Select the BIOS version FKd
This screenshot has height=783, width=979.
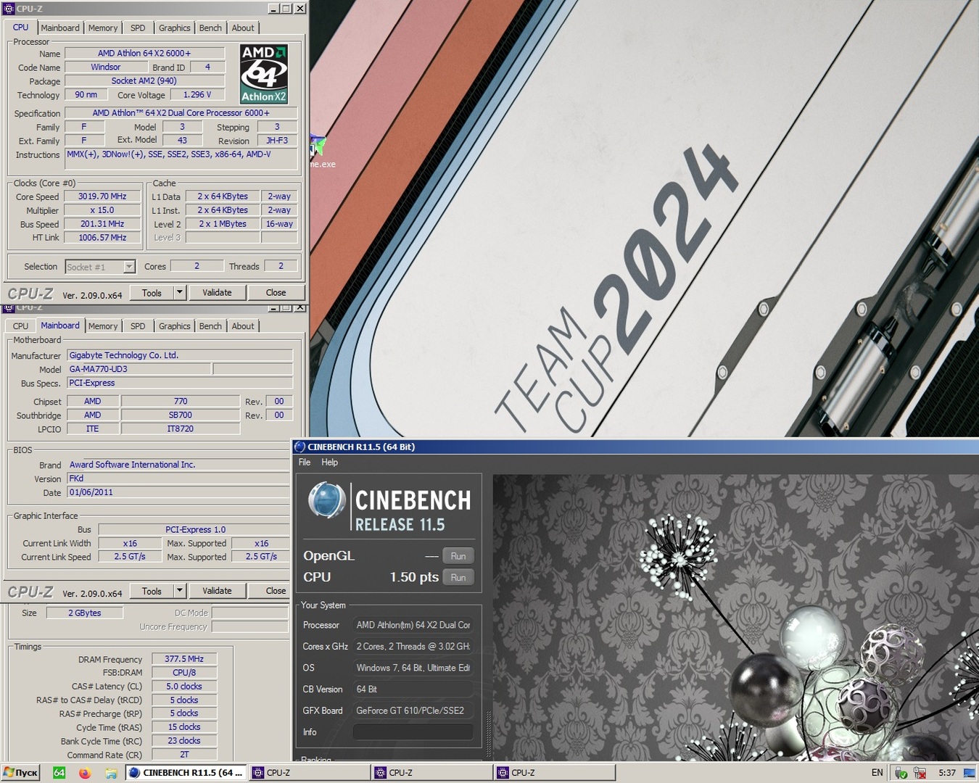point(180,478)
